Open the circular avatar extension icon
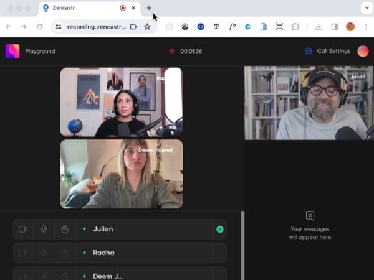 [x=185, y=27]
